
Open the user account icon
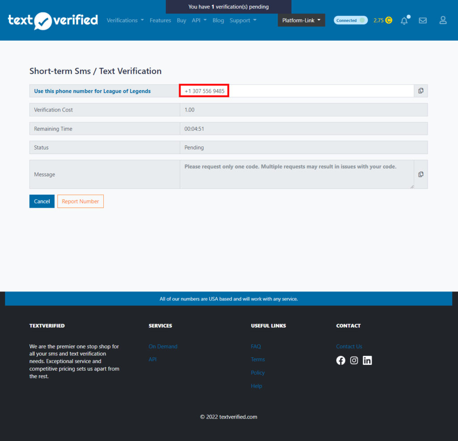[443, 20]
